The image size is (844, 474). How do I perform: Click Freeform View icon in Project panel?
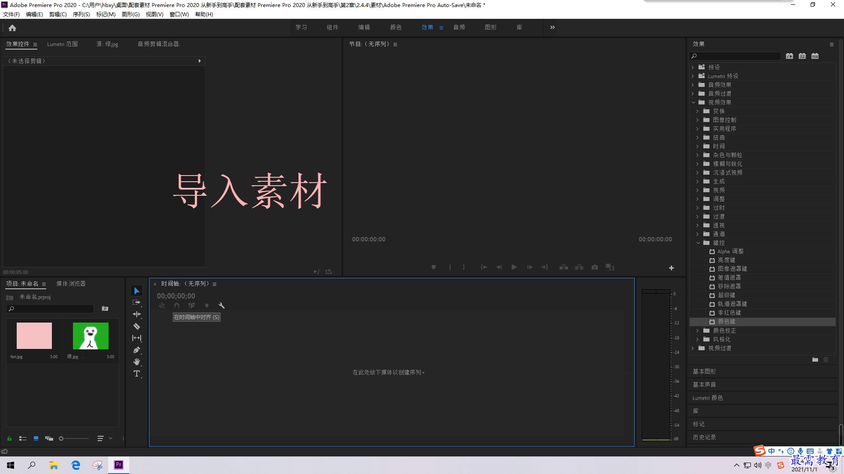(x=49, y=438)
